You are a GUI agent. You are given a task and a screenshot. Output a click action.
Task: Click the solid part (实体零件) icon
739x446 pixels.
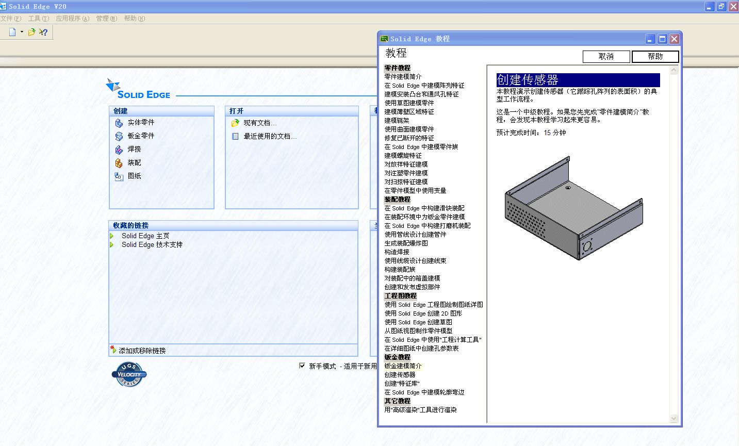point(119,123)
